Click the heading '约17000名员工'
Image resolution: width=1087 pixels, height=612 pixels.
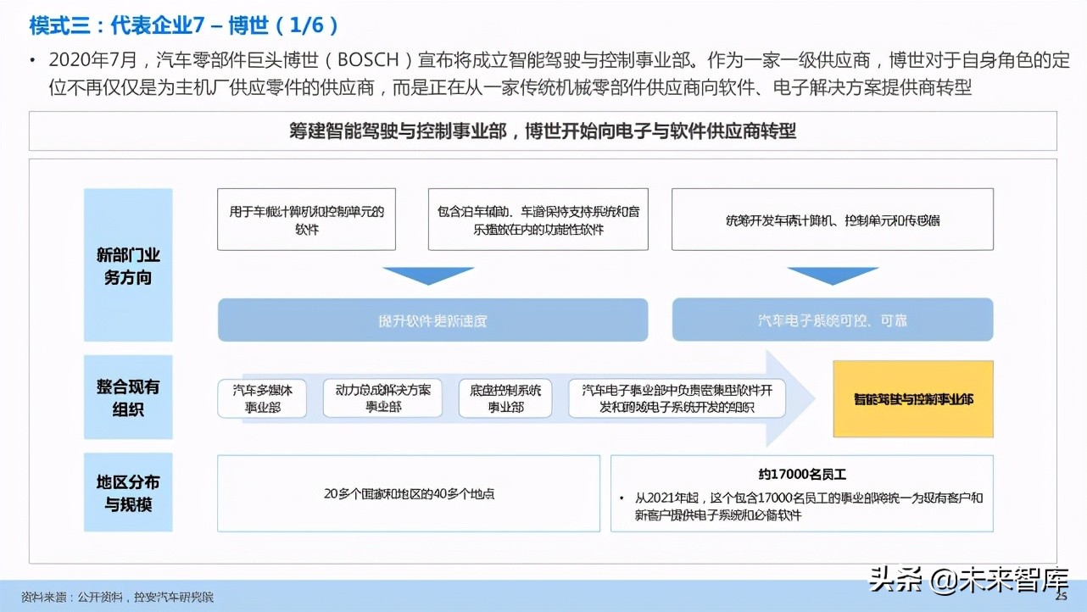[x=801, y=474]
